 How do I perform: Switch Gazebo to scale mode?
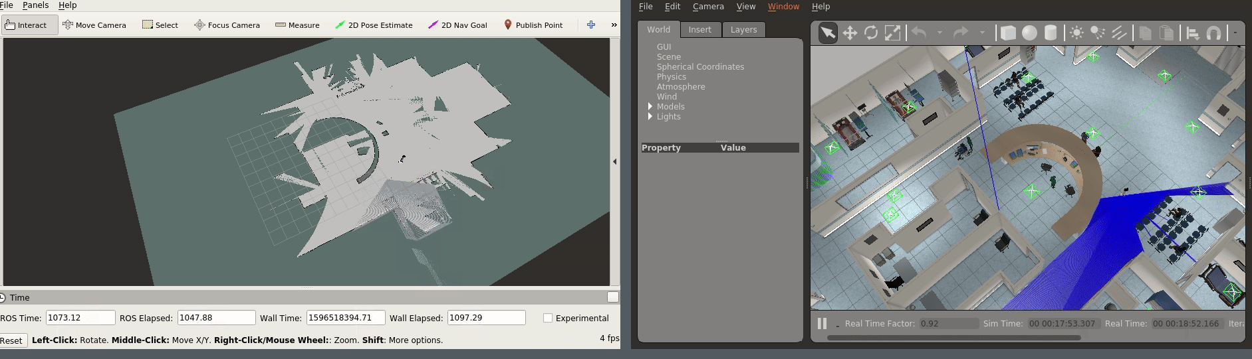point(892,33)
